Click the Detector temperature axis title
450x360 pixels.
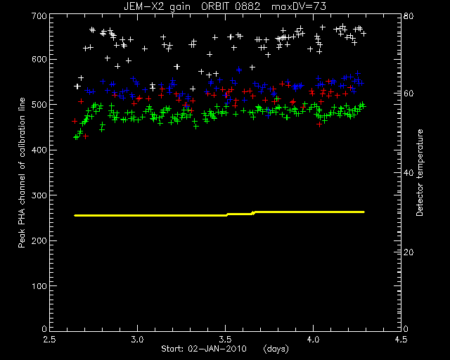420,172
